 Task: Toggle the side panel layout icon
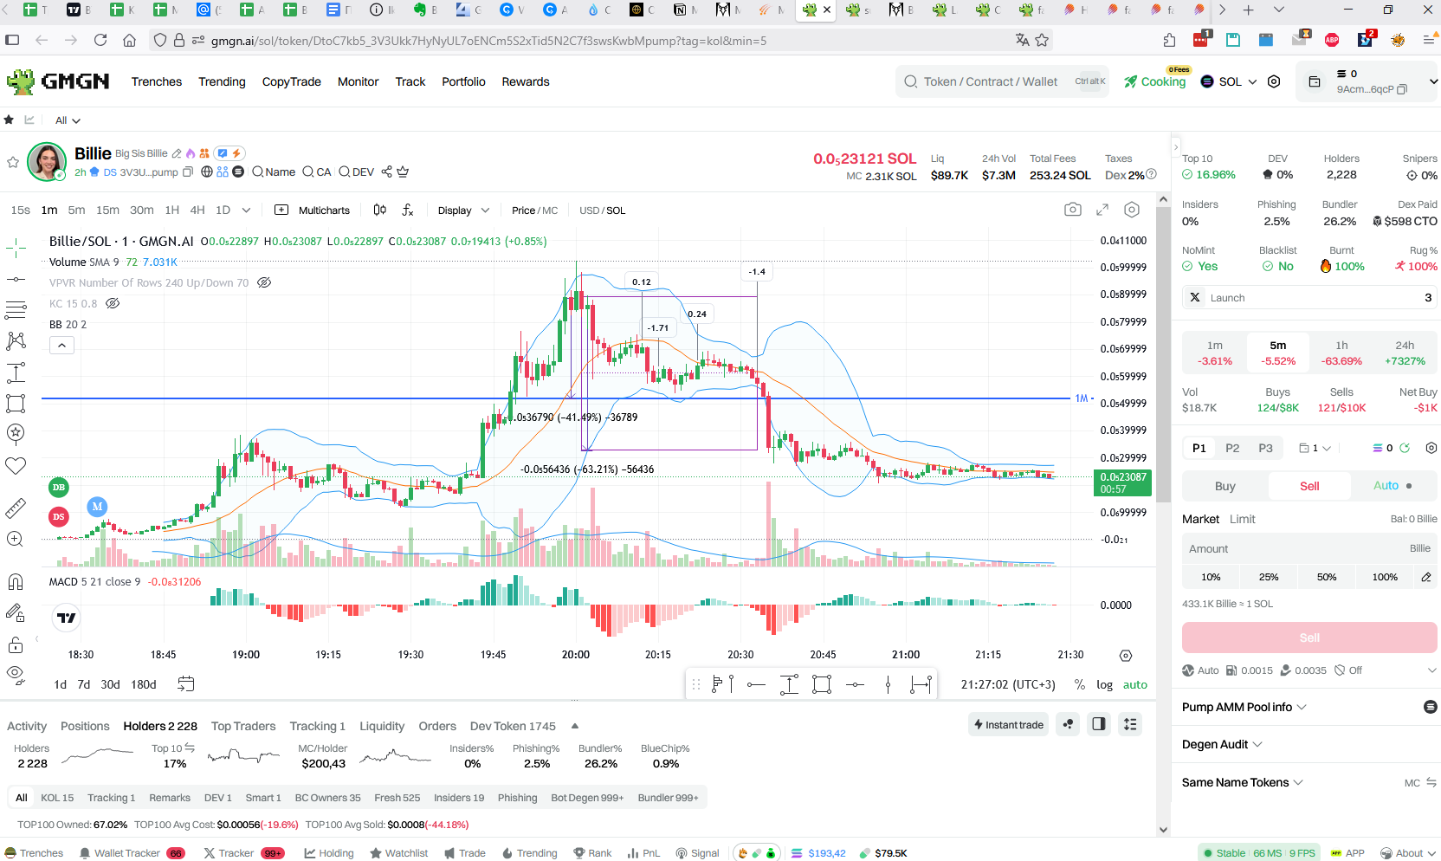1099,724
